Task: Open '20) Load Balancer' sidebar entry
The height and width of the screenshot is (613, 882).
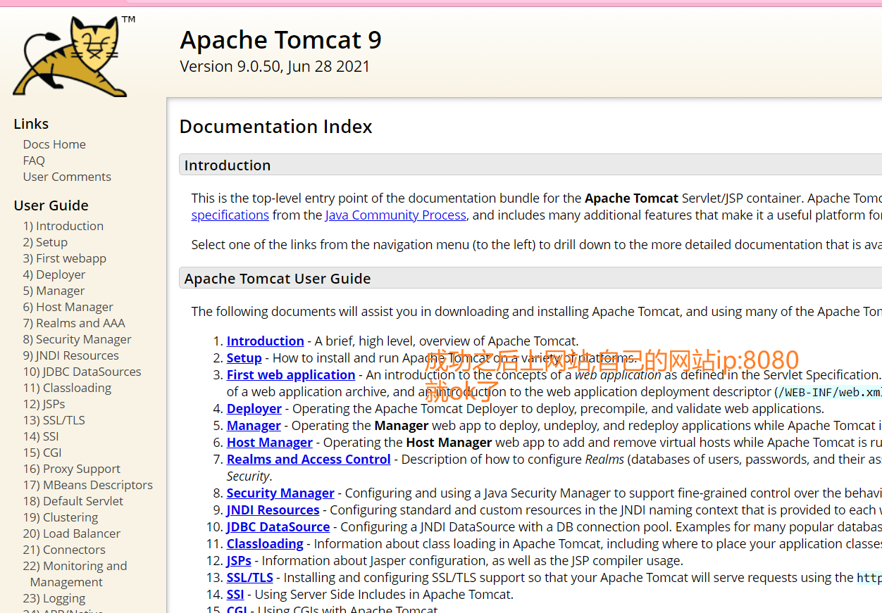Action: click(72, 533)
